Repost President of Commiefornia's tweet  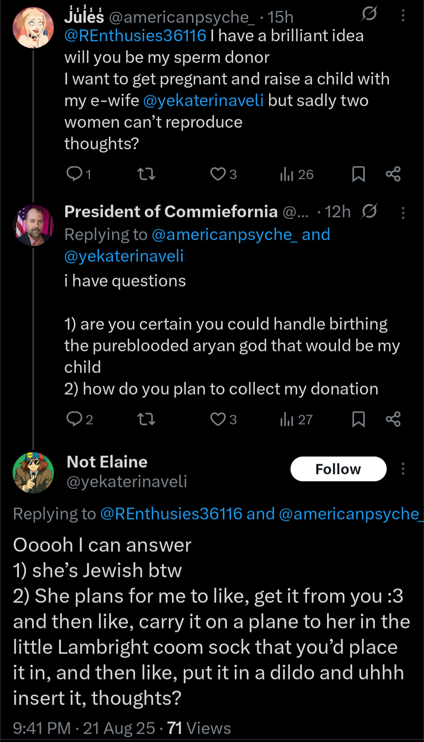pos(146,419)
